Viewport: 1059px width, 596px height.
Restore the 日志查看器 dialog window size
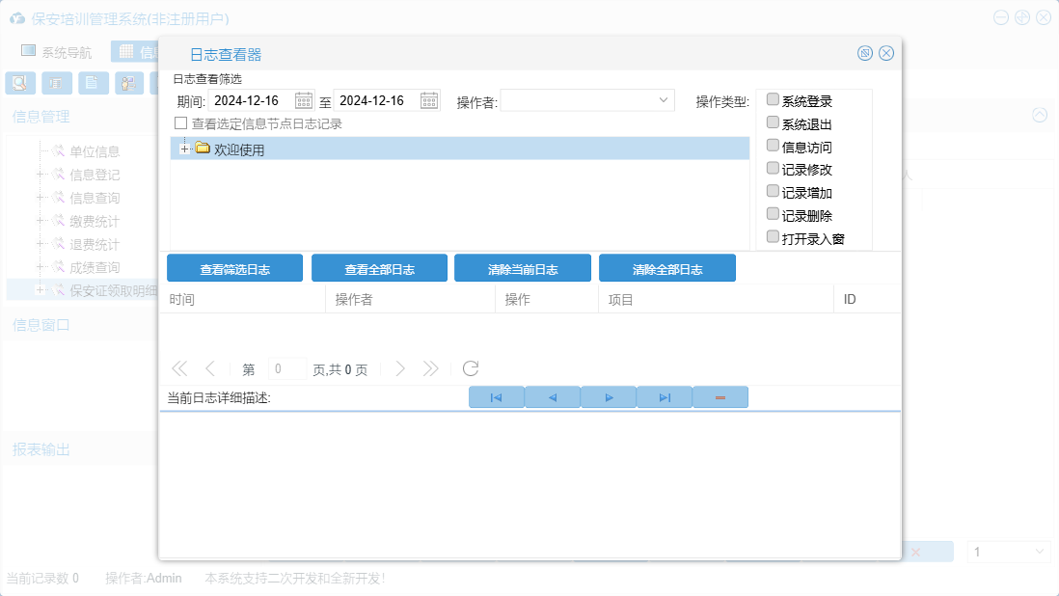pos(865,53)
